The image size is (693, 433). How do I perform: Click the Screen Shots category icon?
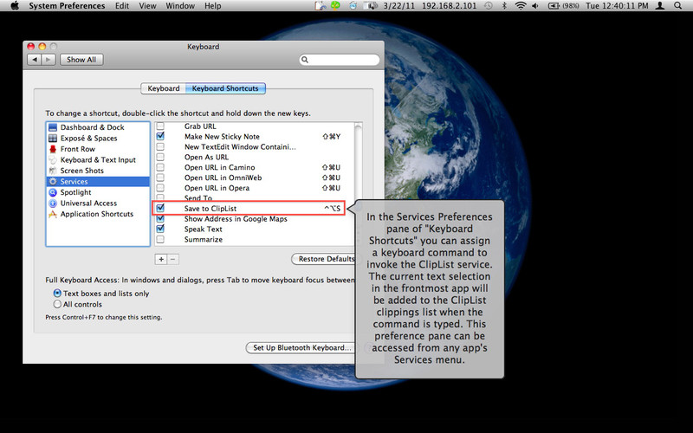click(53, 171)
